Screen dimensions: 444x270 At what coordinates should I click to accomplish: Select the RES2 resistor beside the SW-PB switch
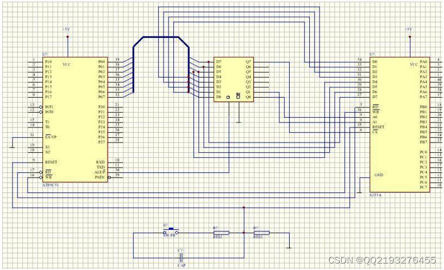tap(221, 233)
